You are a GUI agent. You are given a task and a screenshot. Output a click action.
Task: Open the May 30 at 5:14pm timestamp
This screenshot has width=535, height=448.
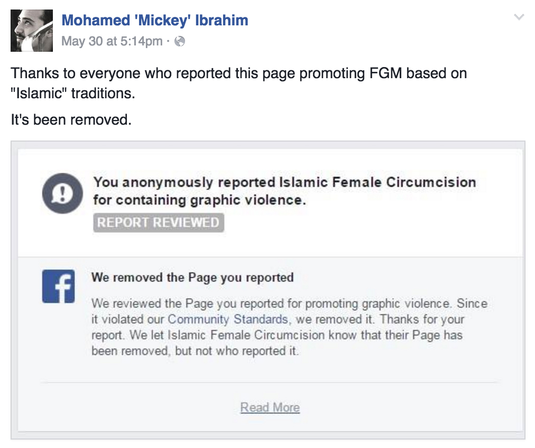pyautogui.click(x=112, y=41)
